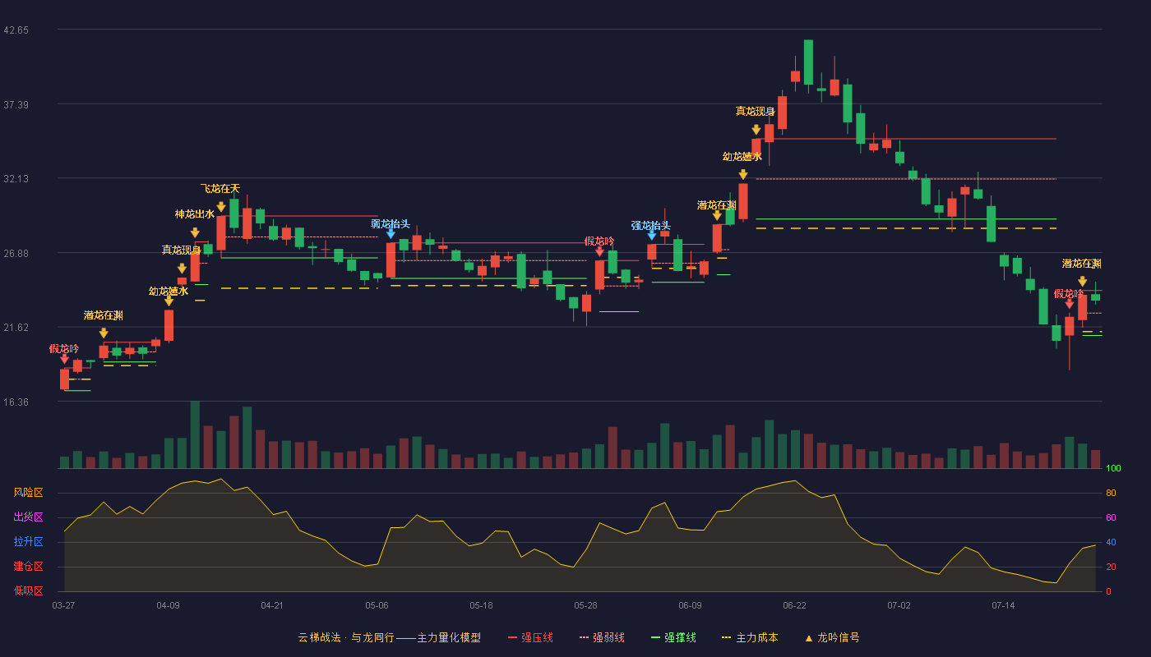Click the 出货区 zone label

(x=28, y=517)
